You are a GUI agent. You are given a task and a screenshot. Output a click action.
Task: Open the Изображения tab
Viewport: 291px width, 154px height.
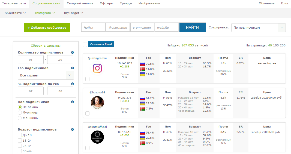click(149, 3)
